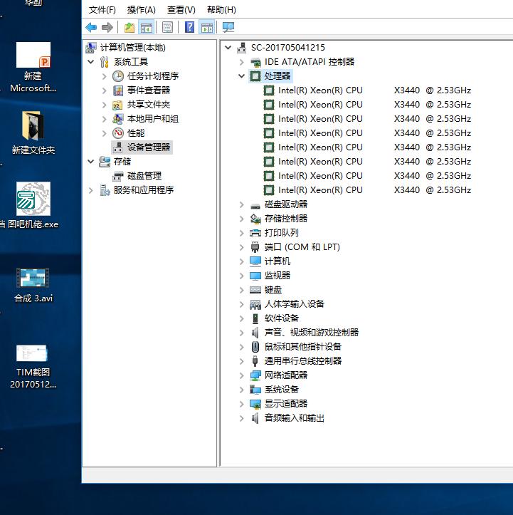Collapse the 存储 node
Screen dimensions: 513x515
click(x=91, y=161)
